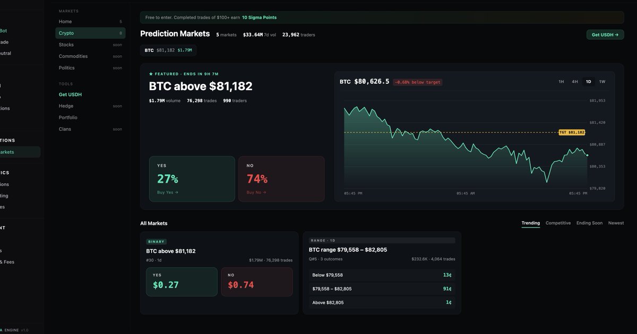Sort markets by Ending Soon
The image size is (637, 334).
590,223
